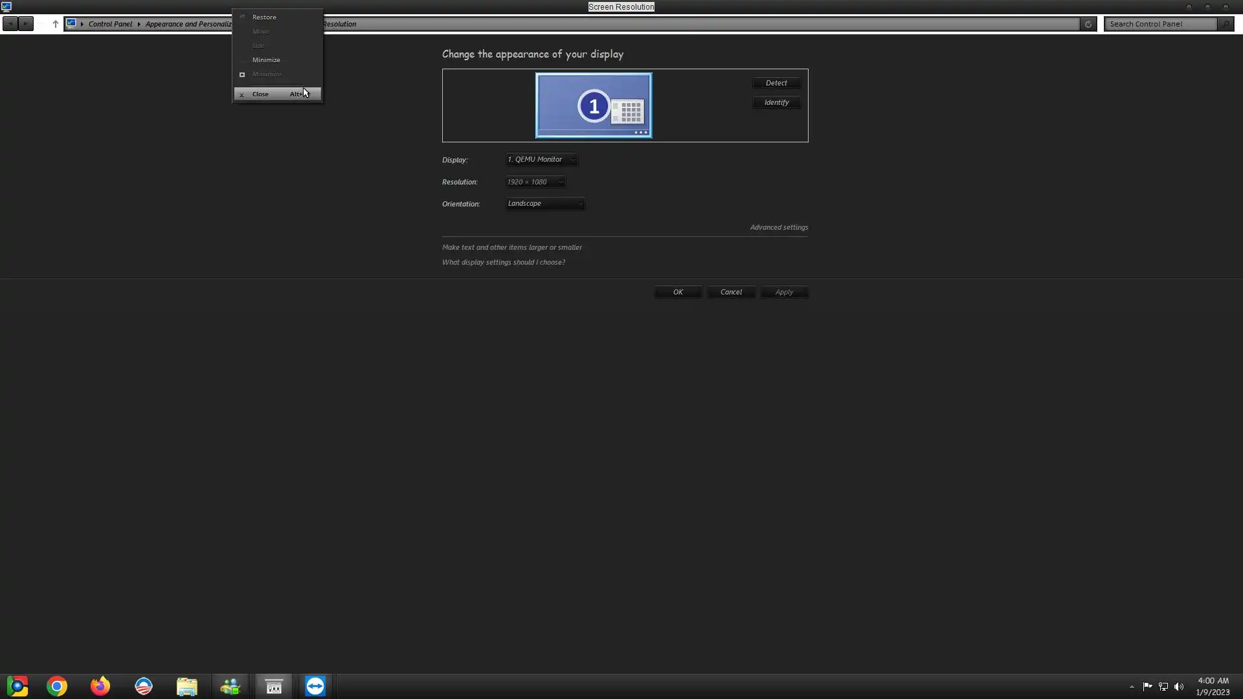Choose Restore from the window menu
The width and height of the screenshot is (1243, 699).
[x=264, y=17]
